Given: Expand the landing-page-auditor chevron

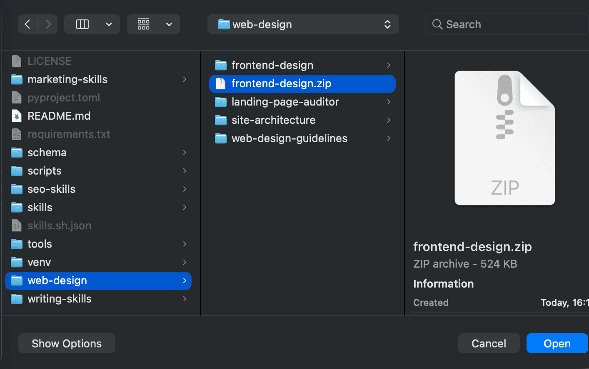Looking at the screenshot, I should 389,102.
